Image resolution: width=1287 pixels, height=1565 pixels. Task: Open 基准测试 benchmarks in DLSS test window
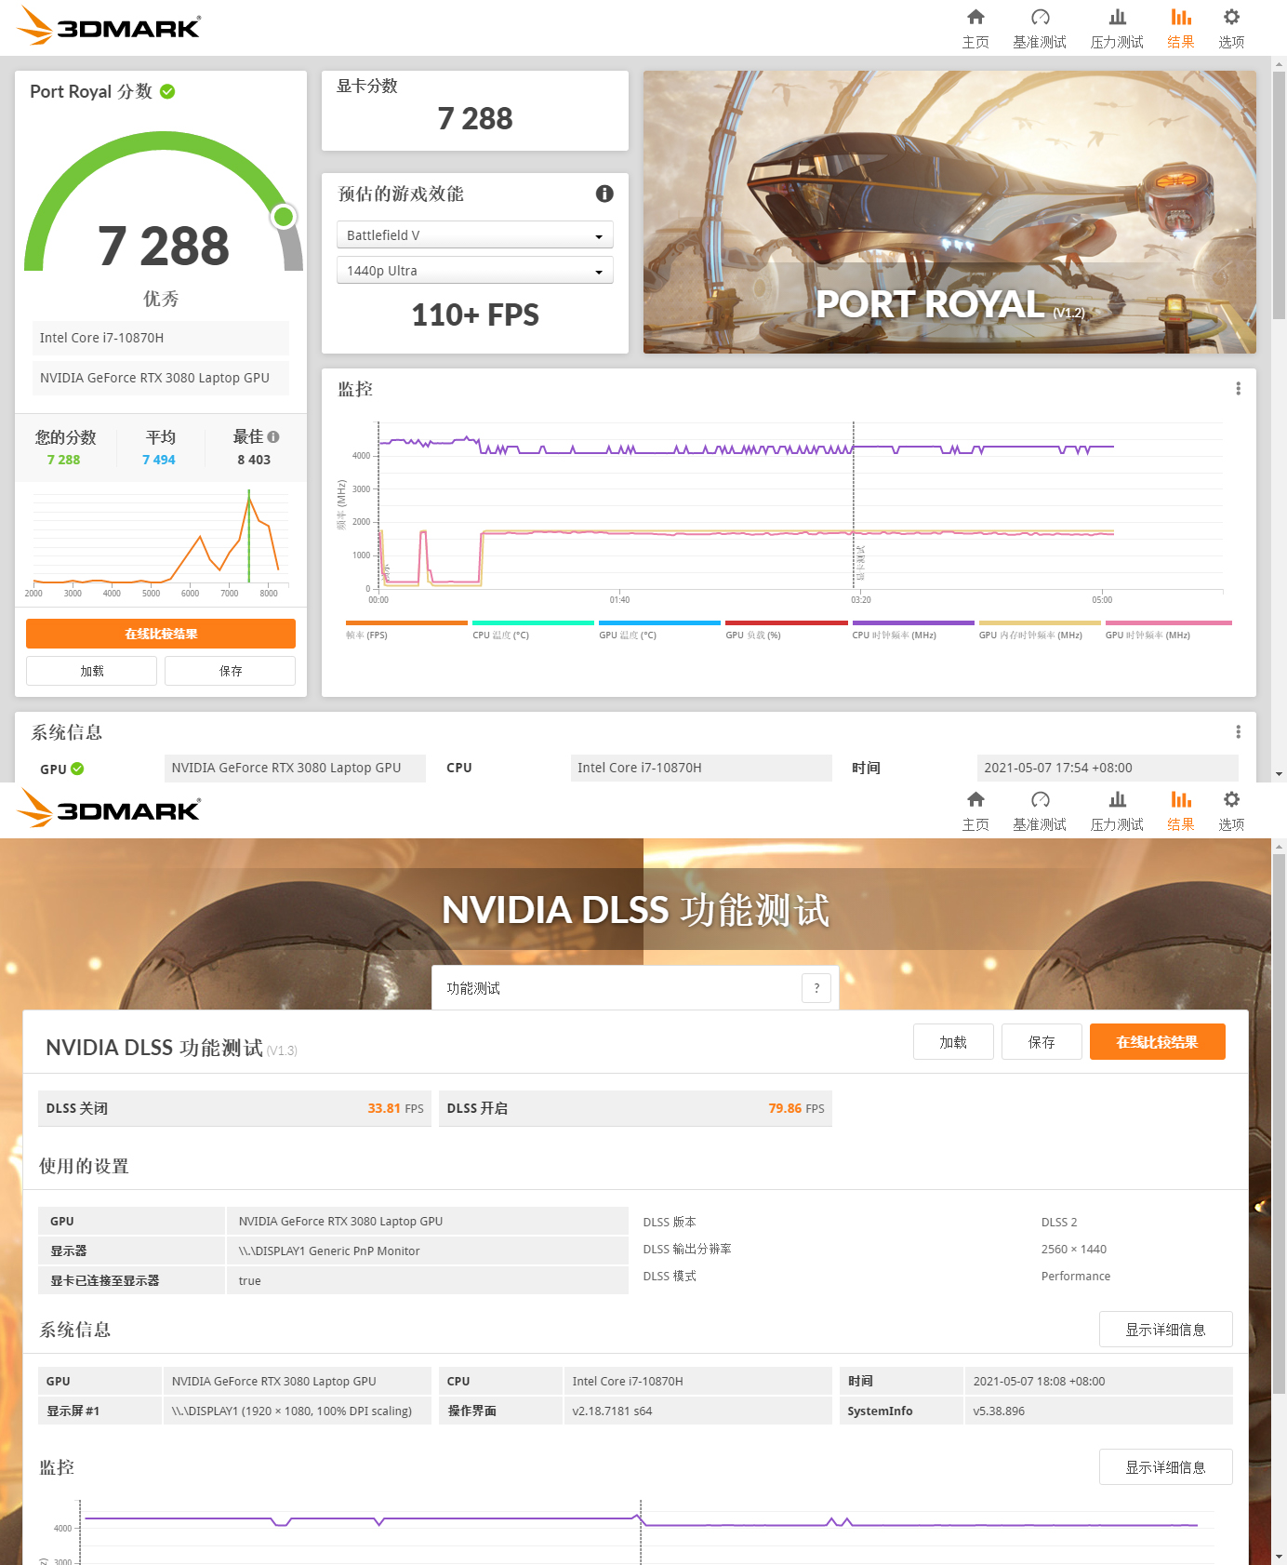tap(1040, 810)
